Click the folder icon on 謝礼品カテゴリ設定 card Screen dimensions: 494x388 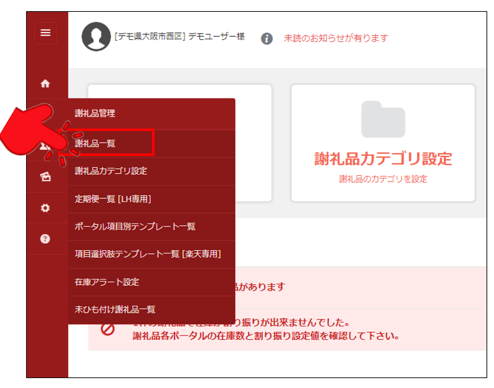click(x=382, y=119)
